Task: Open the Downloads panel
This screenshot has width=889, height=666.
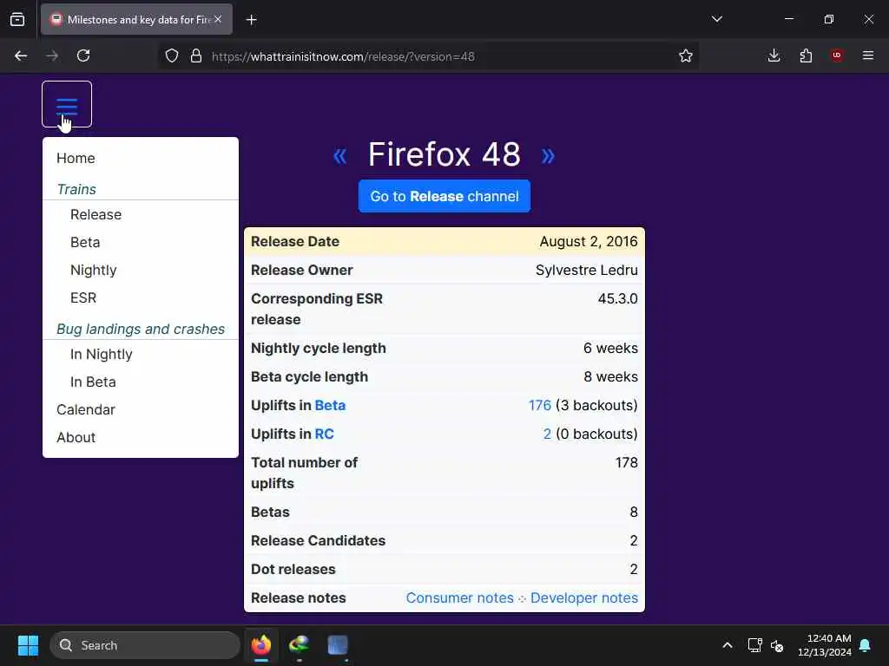Action: coord(774,55)
